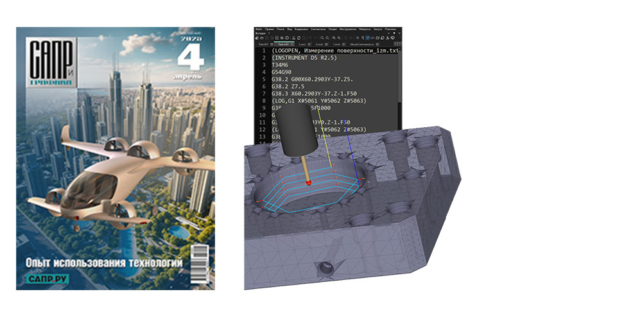Image resolution: width=642 pixels, height=321 pixels.
Task: Close the 1.mch tab
Action: pos(343,44)
